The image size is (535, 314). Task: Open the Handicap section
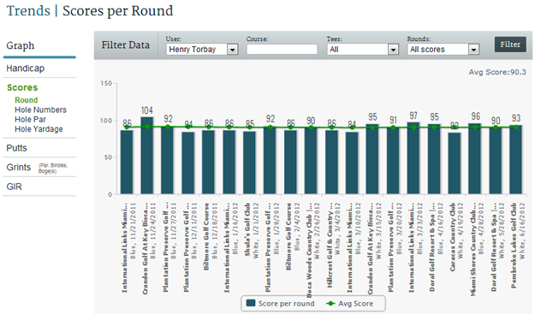tap(25, 68)
